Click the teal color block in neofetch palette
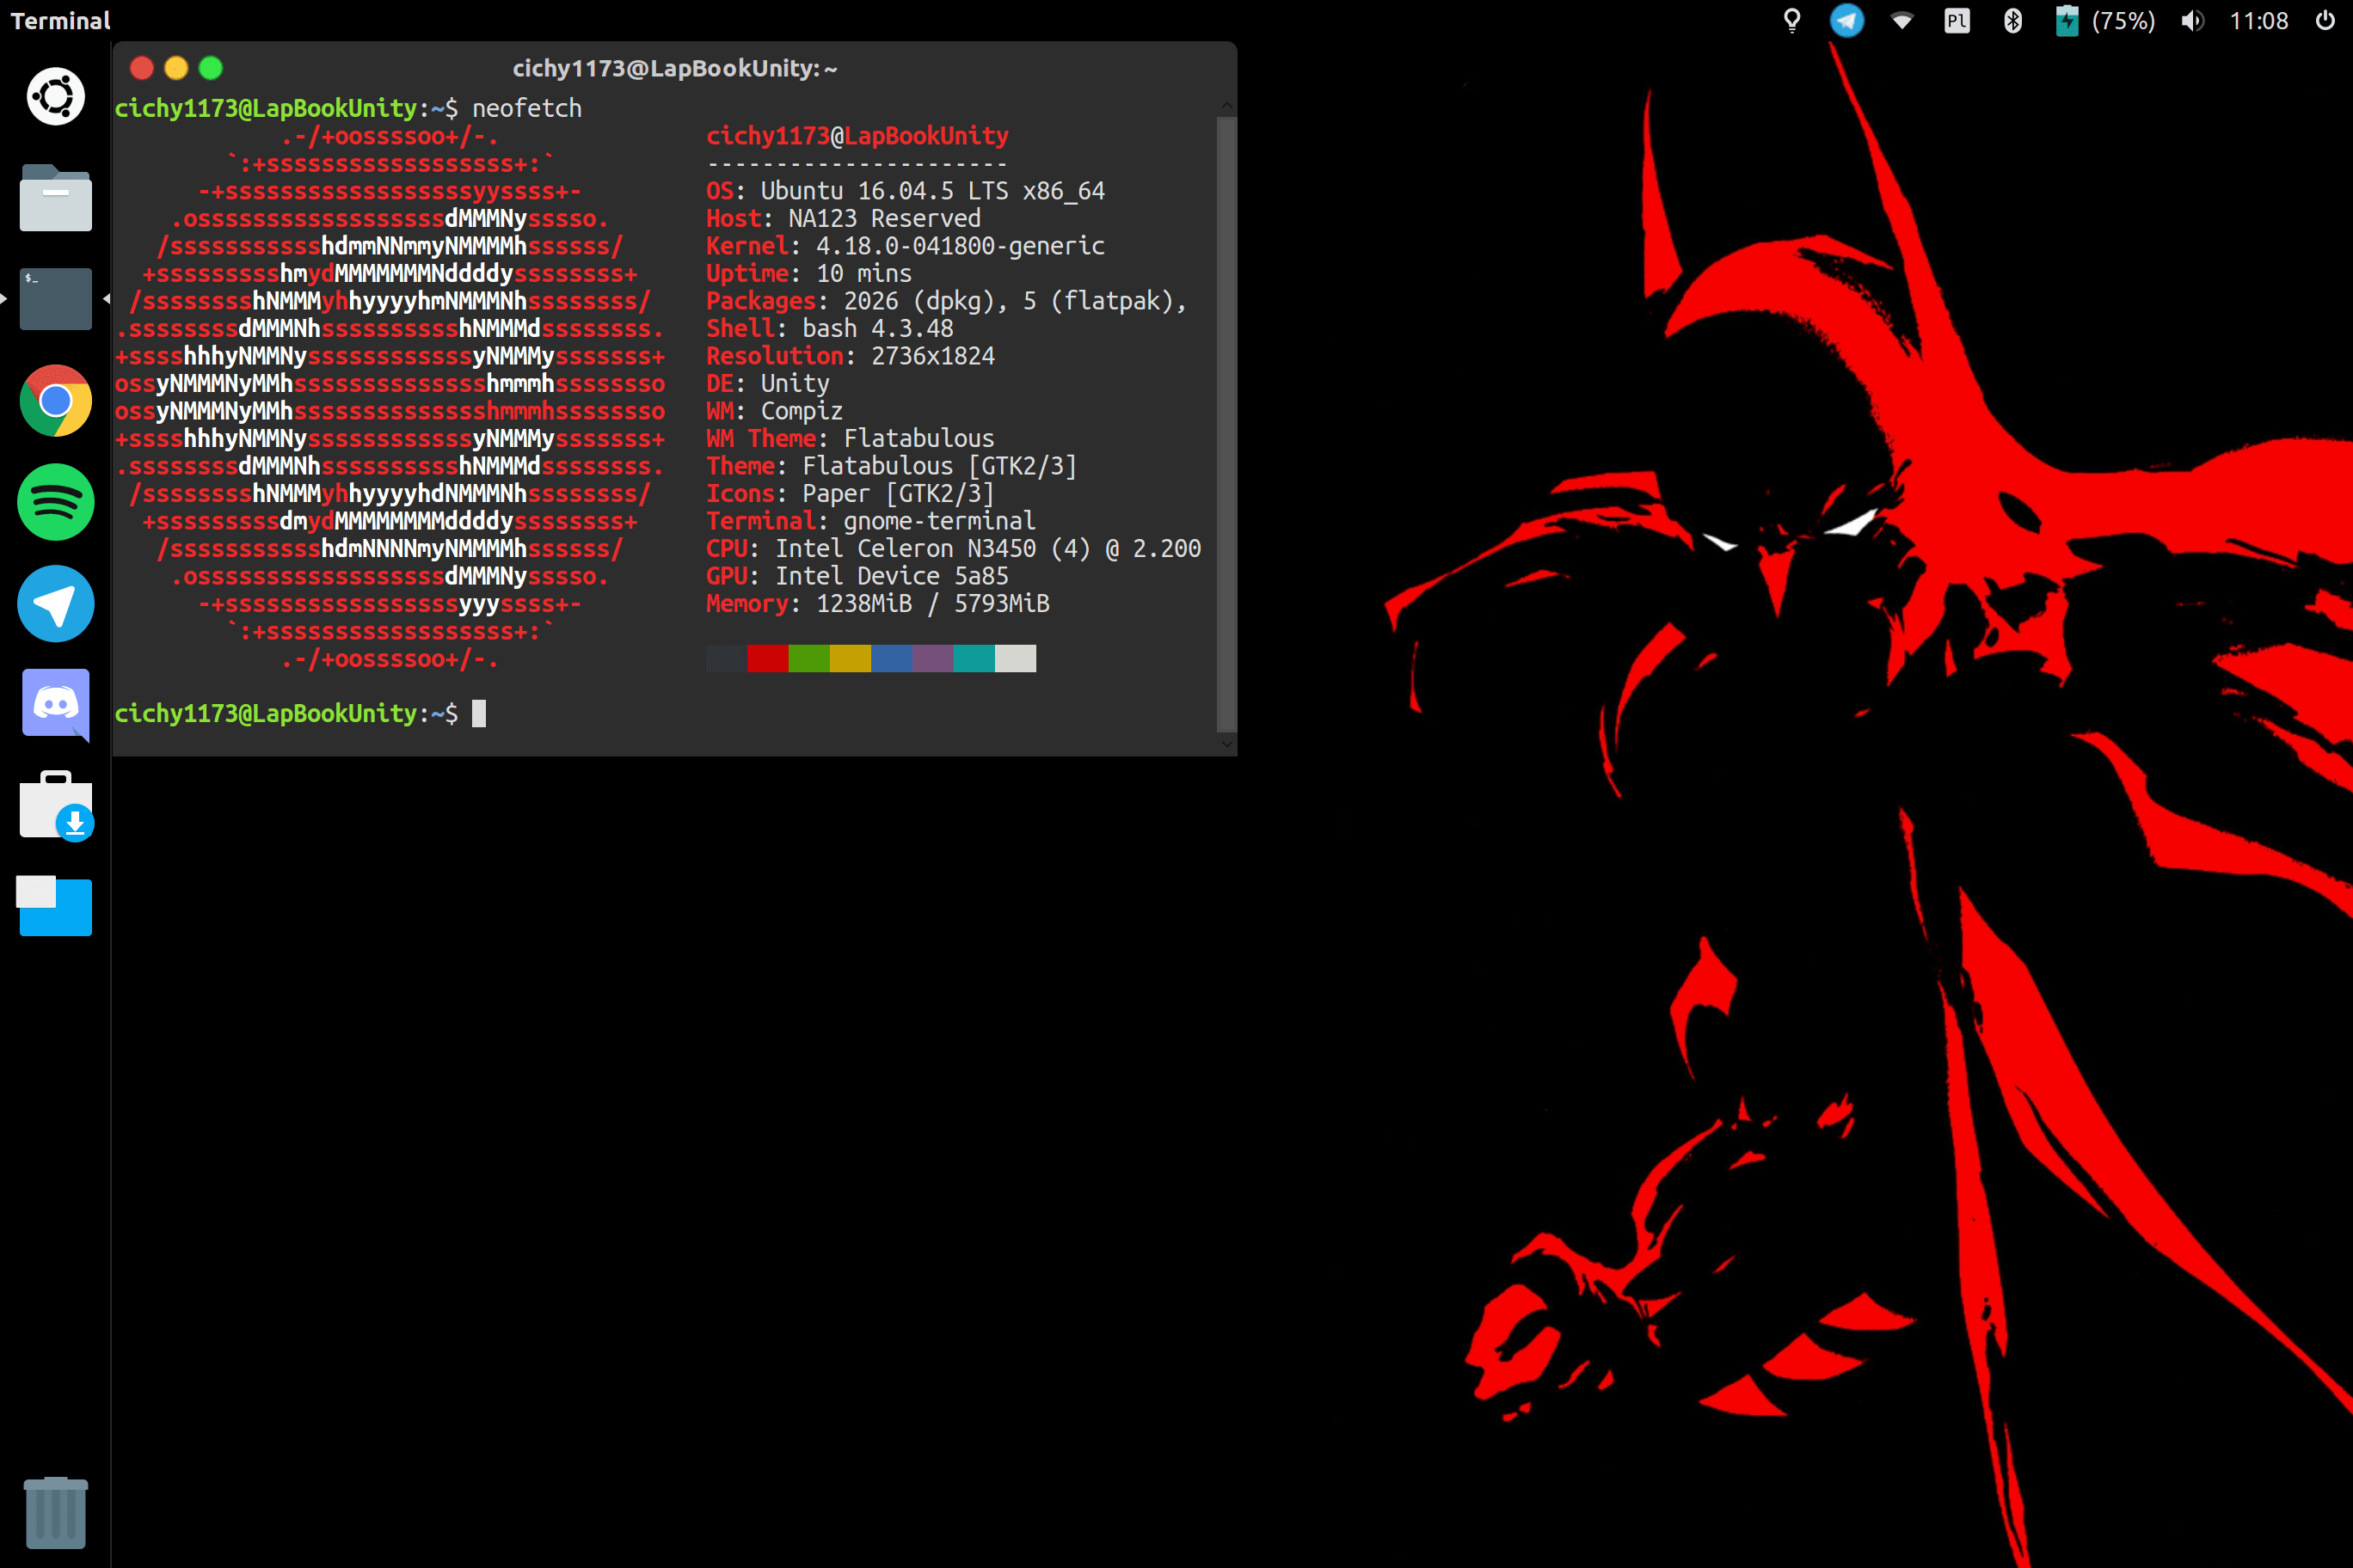This screenshot has height=1568, width=2353. click(974, 658)
